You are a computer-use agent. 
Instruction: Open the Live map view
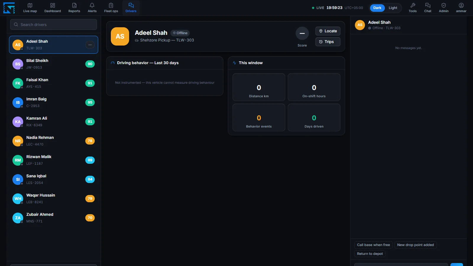tap(30, 8)
